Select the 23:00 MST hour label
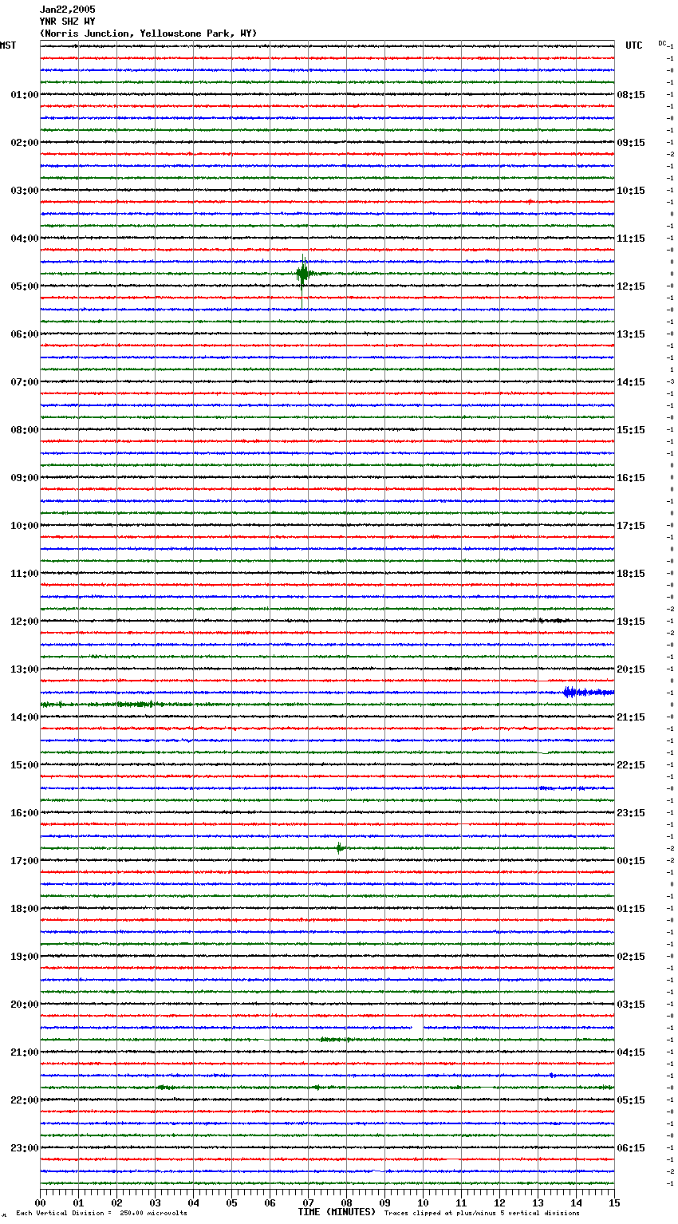678x1224 pixels. click(25, 1148)
